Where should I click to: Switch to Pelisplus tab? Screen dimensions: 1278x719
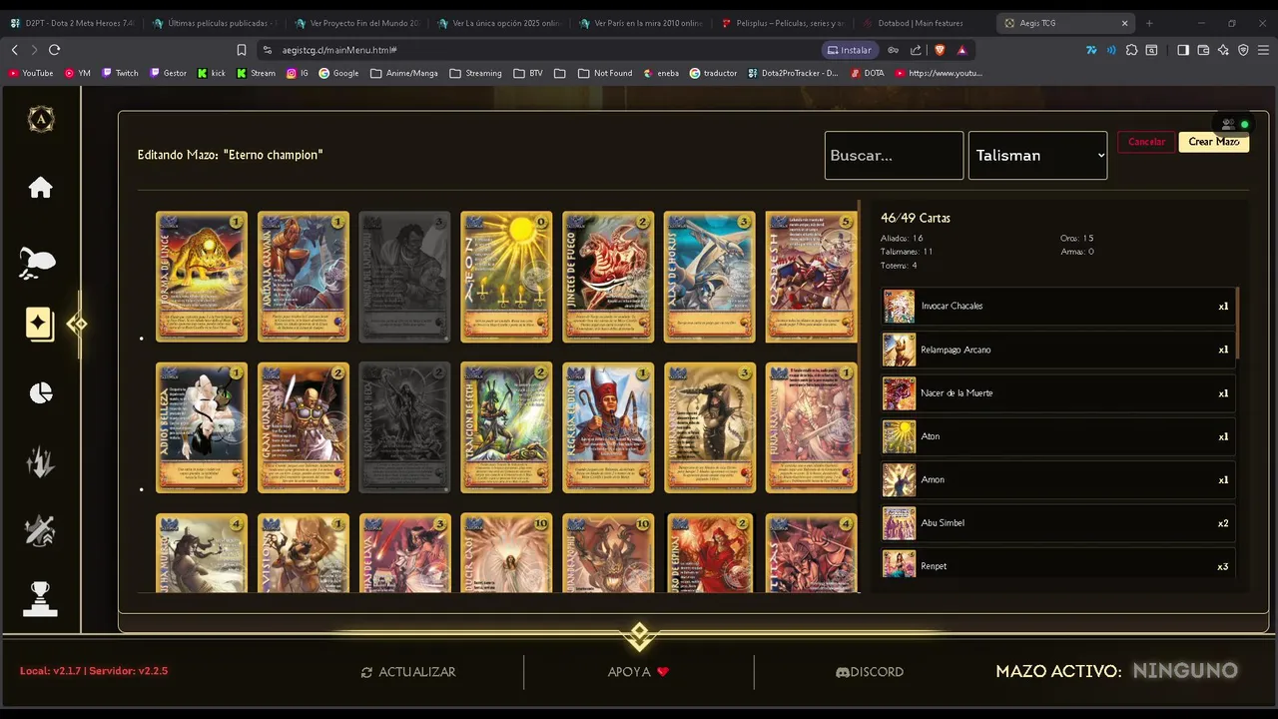click(x=783, y=23)
